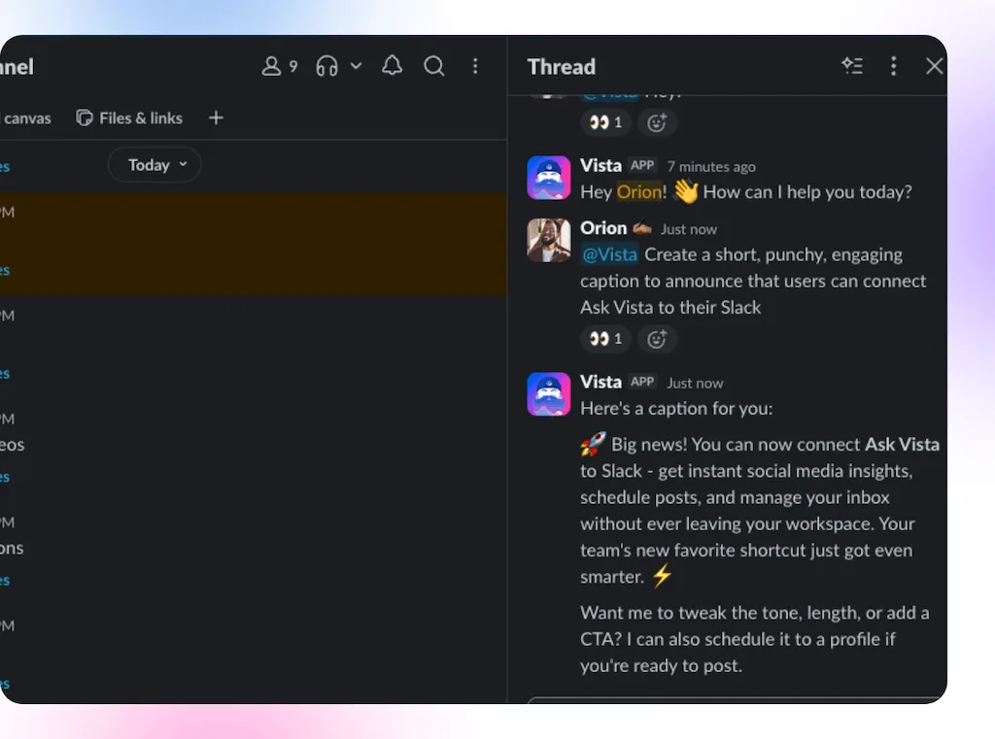Click the 'Here's a caption for you:' text
The width and height of the screenshot is (995, 739).
pos(676,409)
